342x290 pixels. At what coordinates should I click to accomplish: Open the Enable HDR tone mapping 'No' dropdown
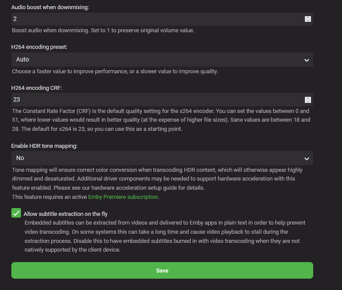tap(157, 158)
